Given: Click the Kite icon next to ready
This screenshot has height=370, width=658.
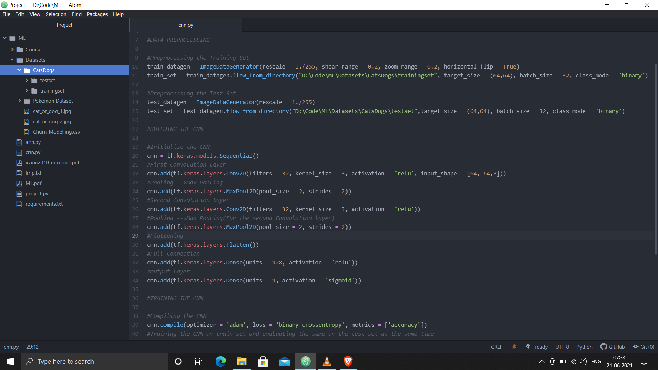Looking at the screenshot, I should [528, 347].
